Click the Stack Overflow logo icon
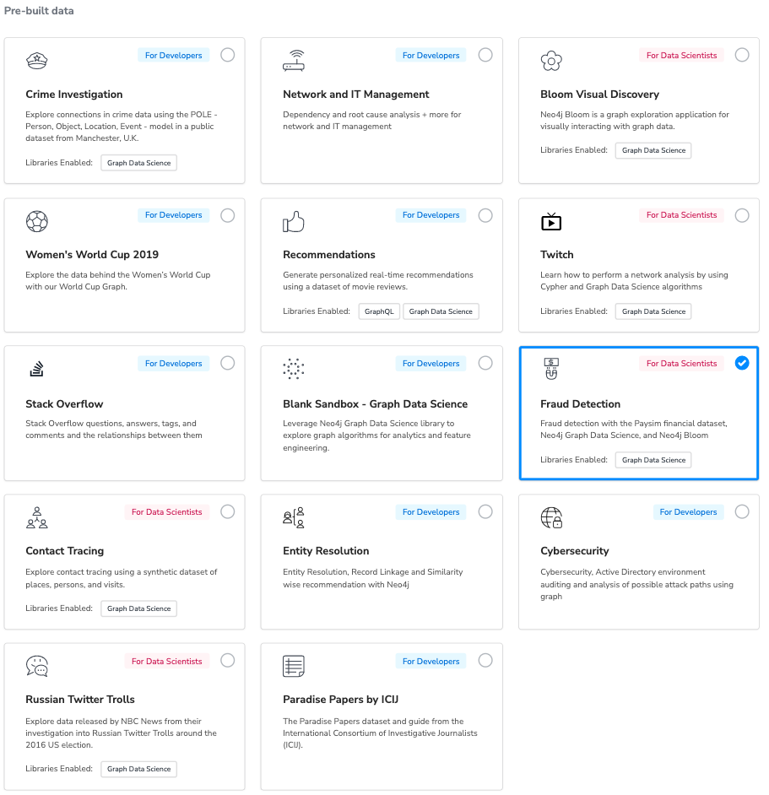 click(36, 369)
